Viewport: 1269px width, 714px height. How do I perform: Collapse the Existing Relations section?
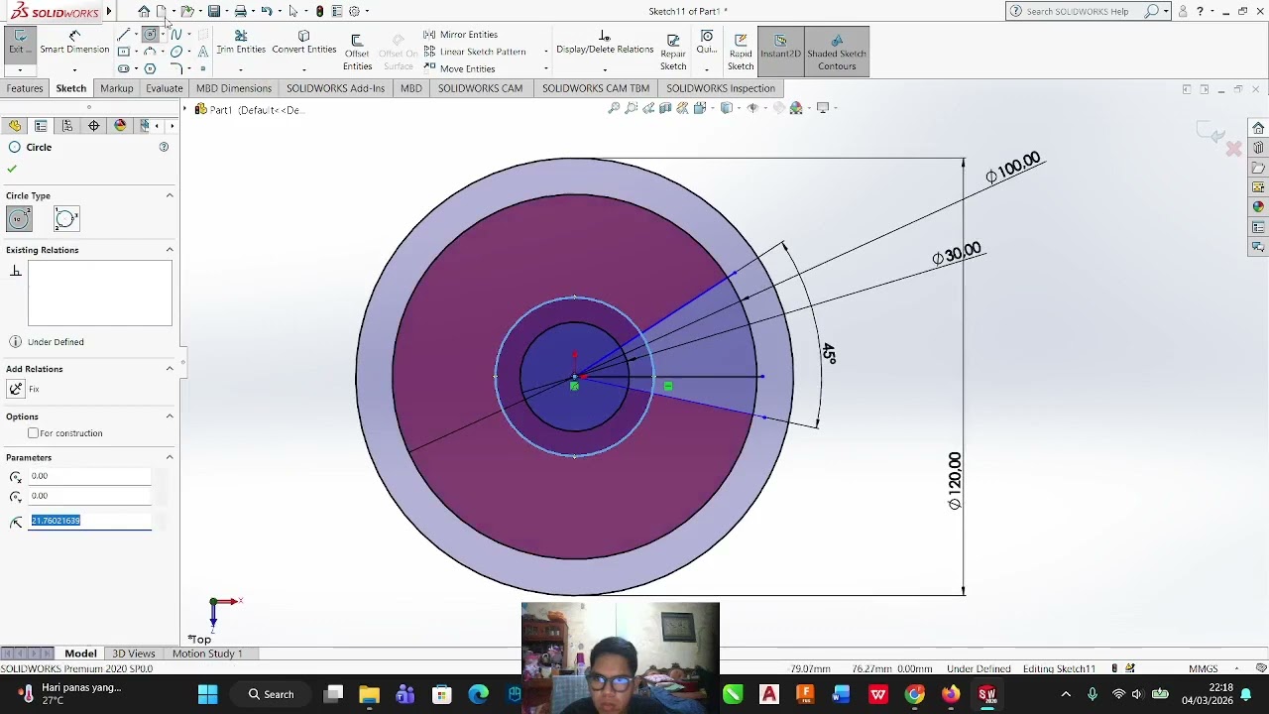[170, 250]
